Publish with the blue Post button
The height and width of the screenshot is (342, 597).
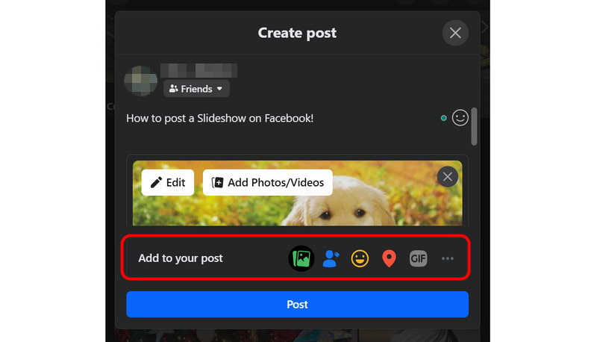click(x=297, y=305)
